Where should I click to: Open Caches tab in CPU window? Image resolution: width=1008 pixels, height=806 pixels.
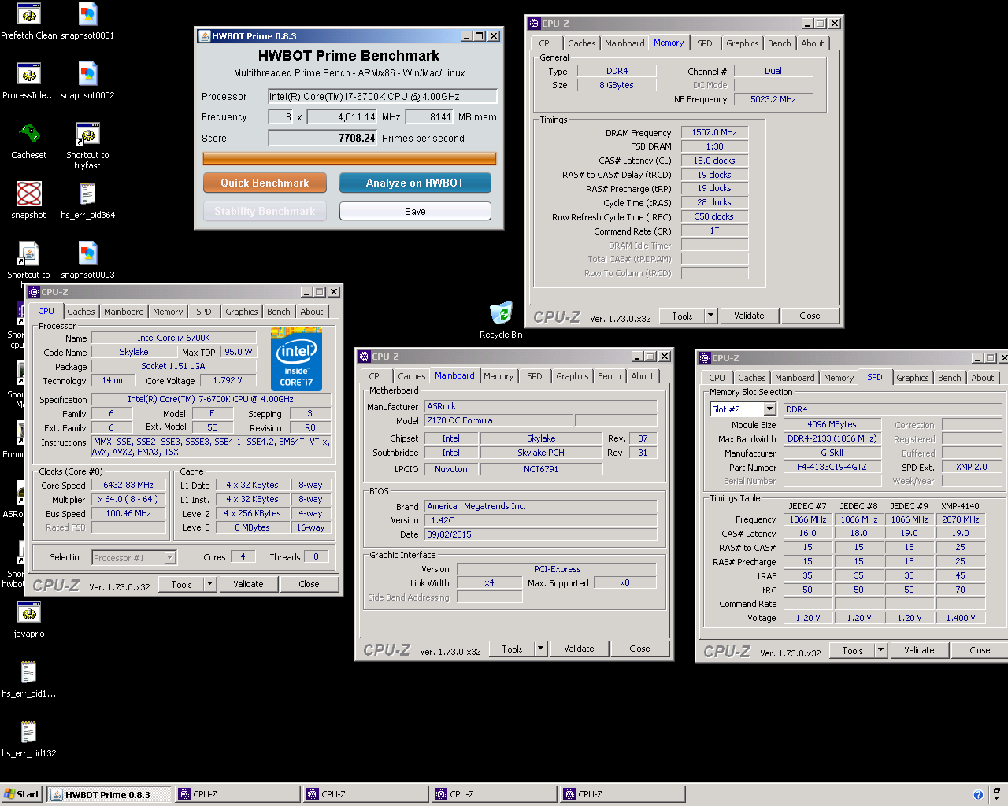click(x=81, y=312)
